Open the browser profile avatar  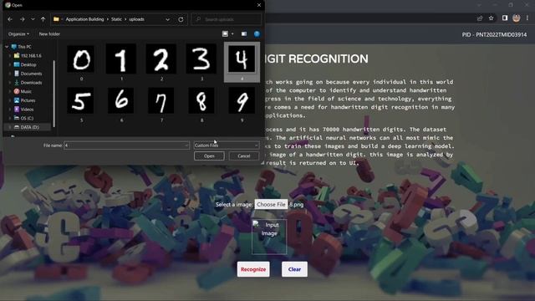(517, 18)
